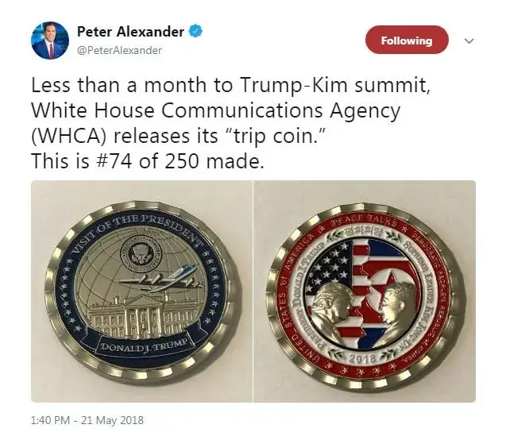Screen dimensions: 506x436
Task: Click the white stars on American flag
Action: (x=329, y=264)
